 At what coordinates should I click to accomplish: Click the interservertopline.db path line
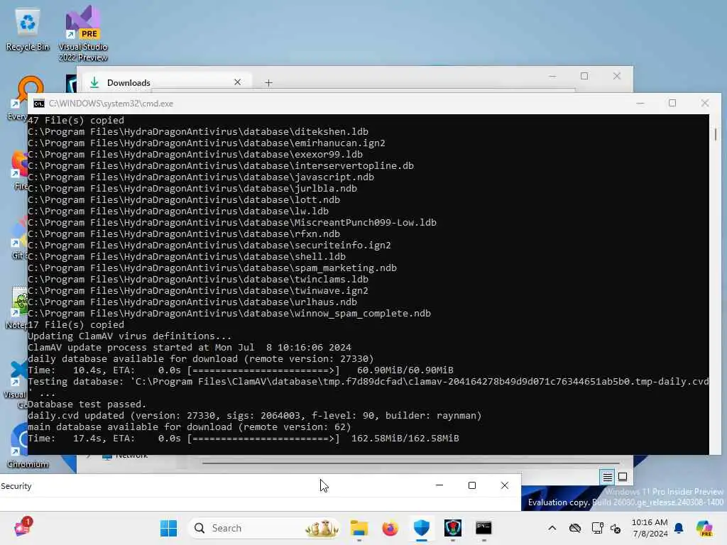(221, 165)
